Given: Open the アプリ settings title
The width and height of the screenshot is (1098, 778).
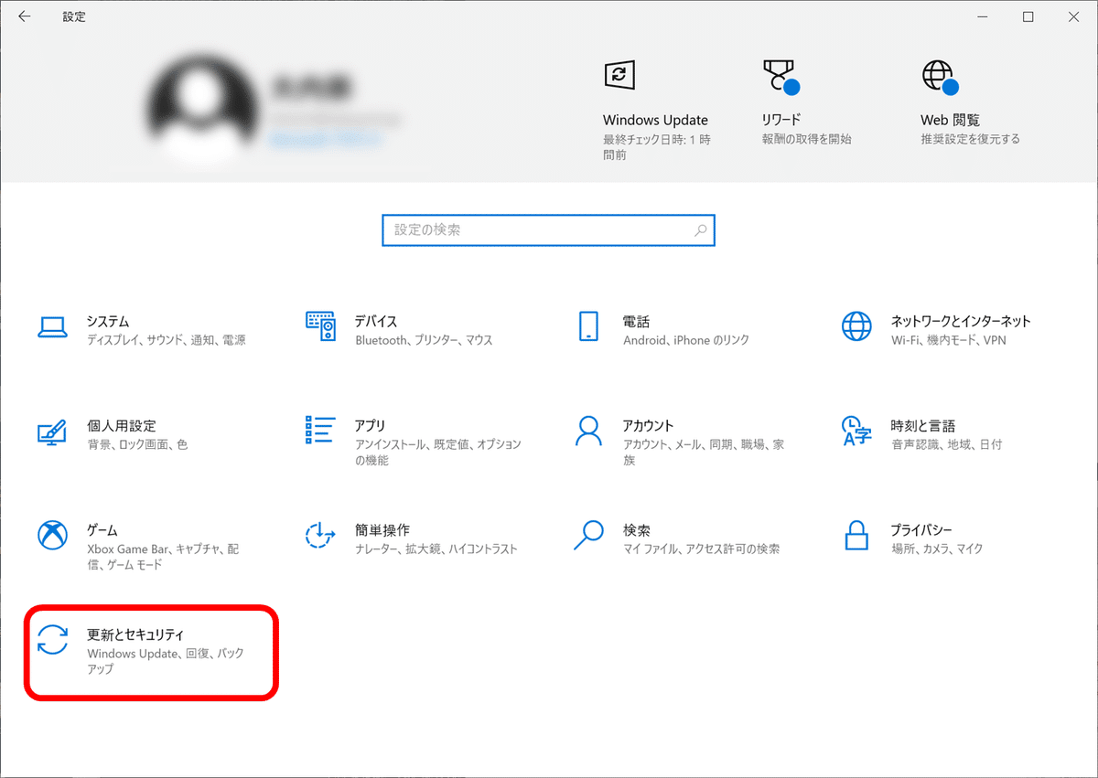Looking at the screenshot, I should pos(370,426).
